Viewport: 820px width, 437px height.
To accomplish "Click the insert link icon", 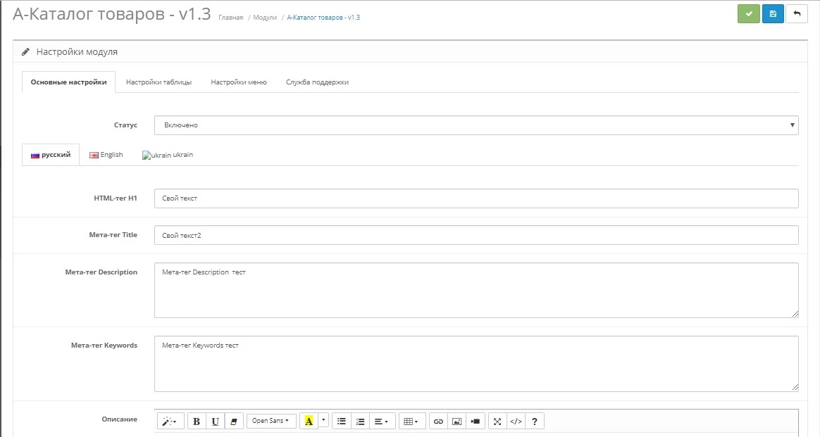I will pos(438,422).
